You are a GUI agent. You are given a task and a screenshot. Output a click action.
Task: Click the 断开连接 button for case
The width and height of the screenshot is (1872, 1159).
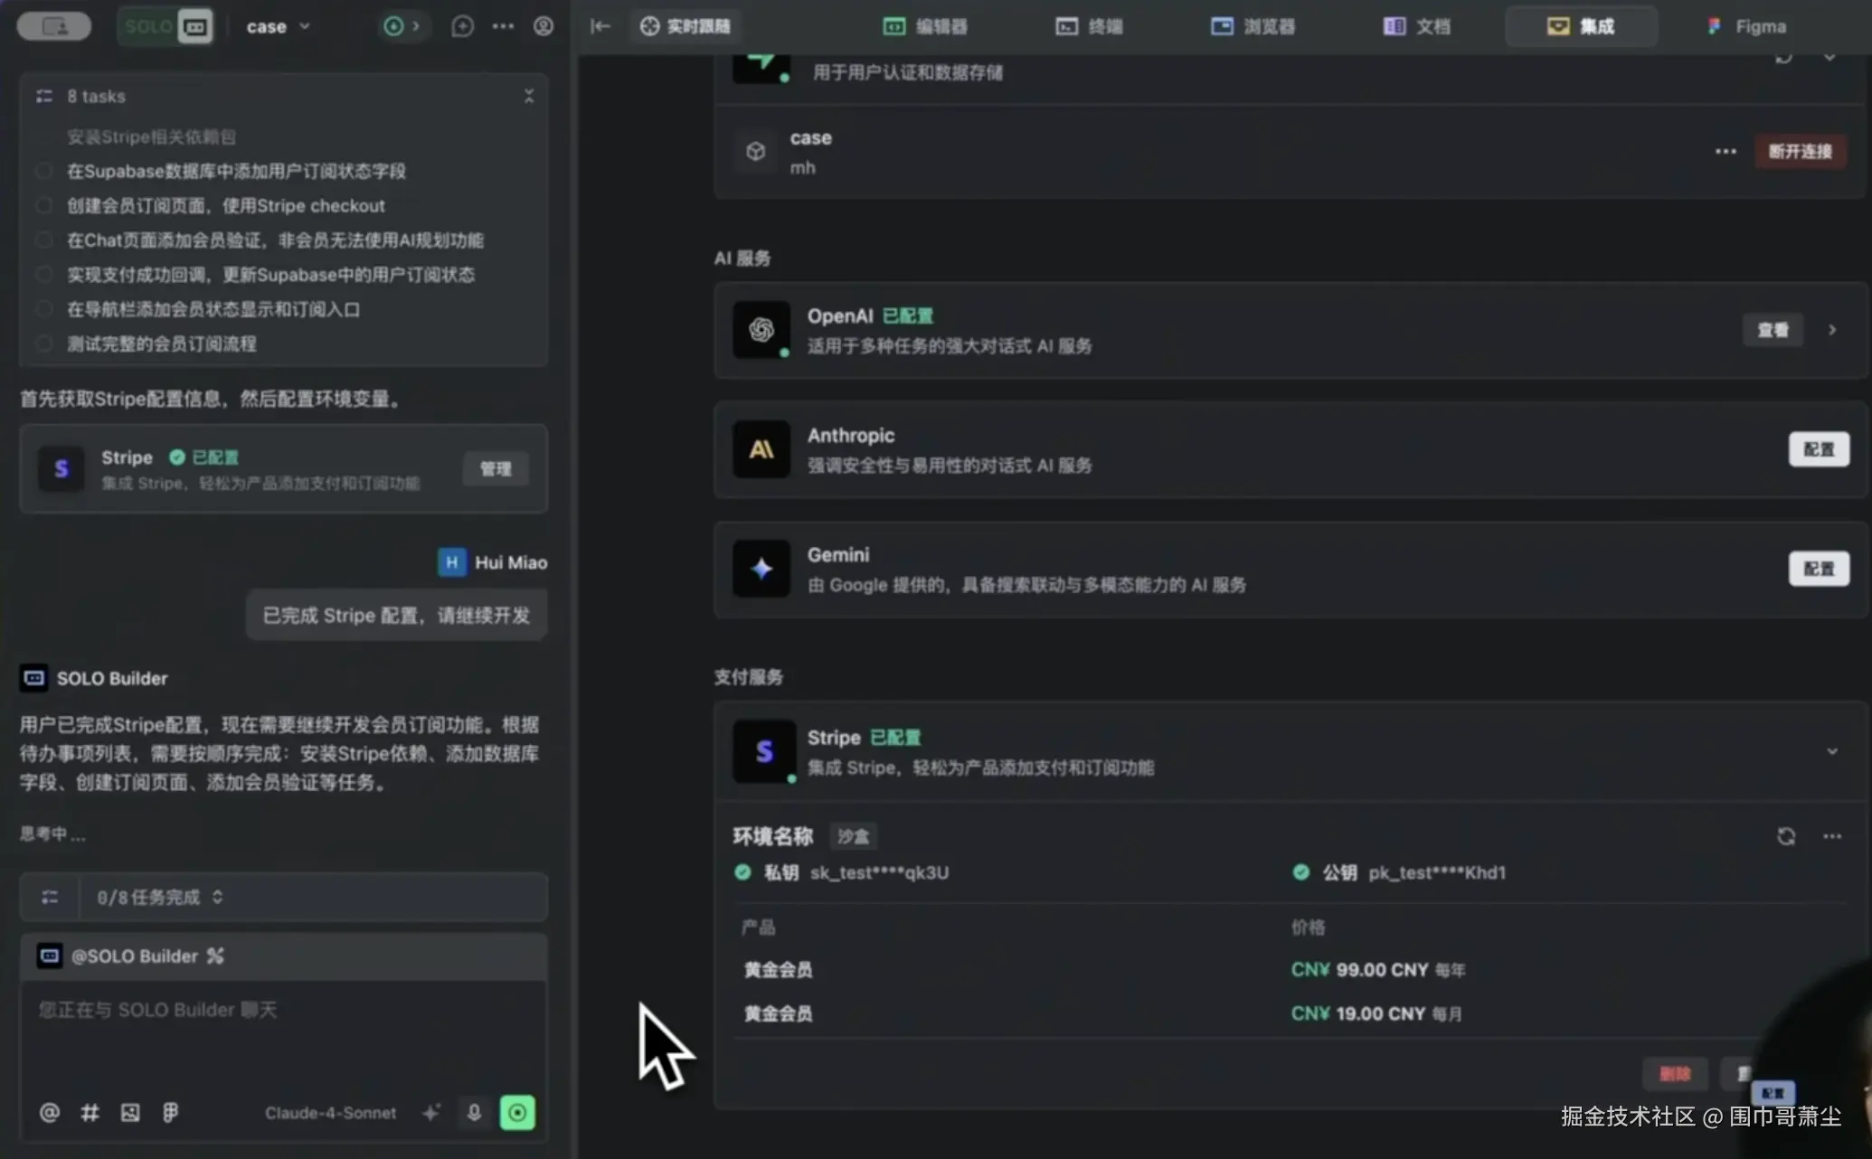(1801, 151)
